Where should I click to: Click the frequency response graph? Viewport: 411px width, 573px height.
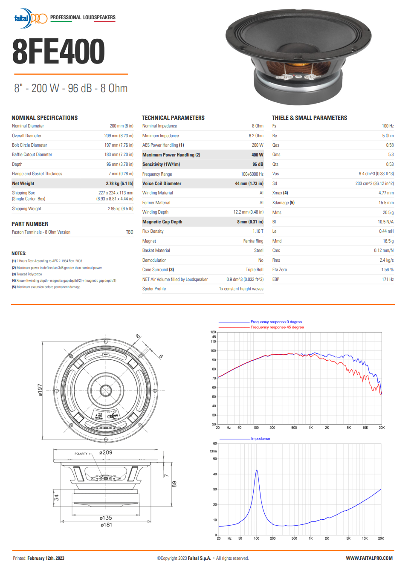pyautogui.click(x=299, y=378)
